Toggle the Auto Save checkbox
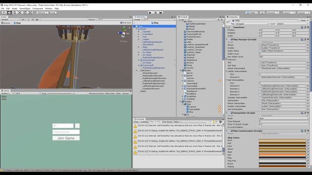Viewport: 312px width, 175px height. (121, 23)
